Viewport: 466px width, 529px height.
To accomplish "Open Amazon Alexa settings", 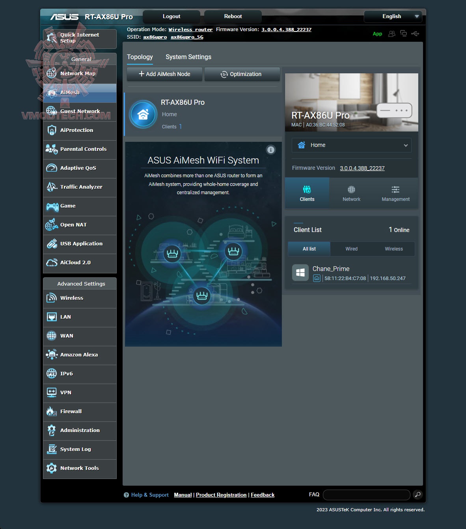I will point(80,355).
